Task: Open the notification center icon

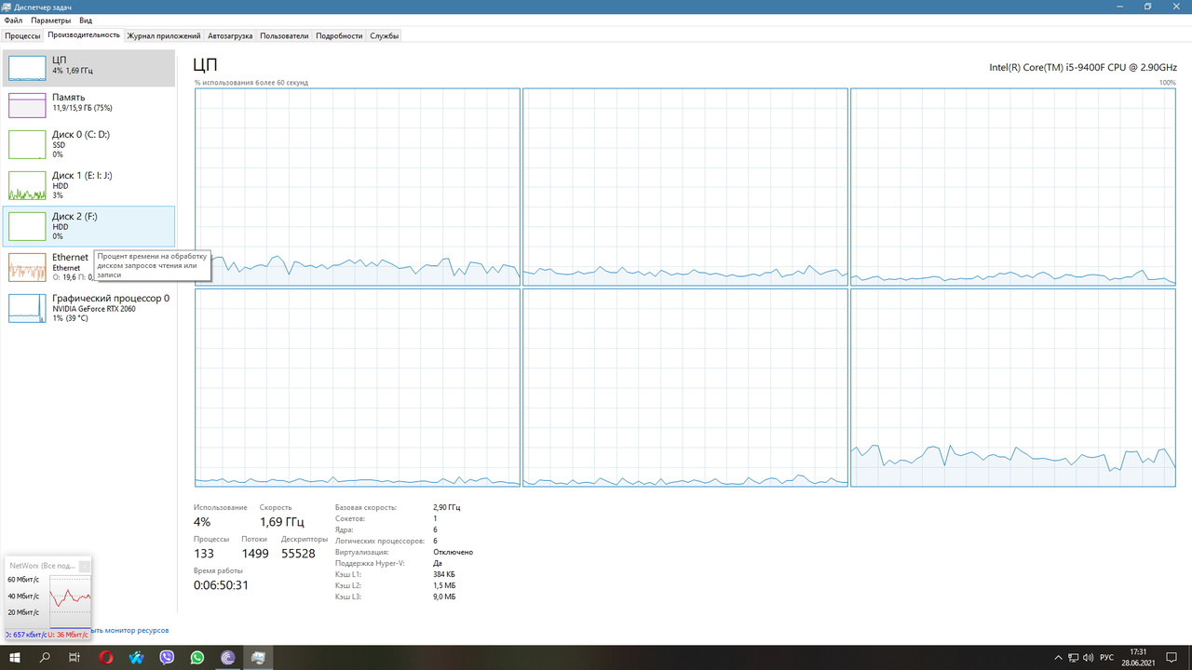Action: tap(1172, 658)
